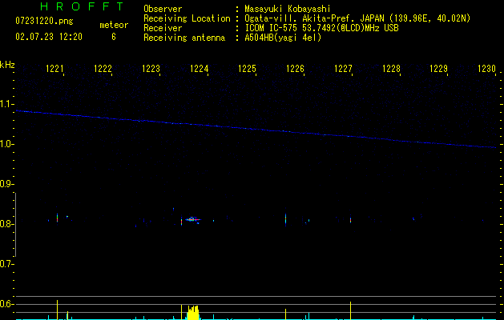Image resolution: width=504 pixels, height=320 pixels.
Task: Click the 1227 time axis marker
Action: pyautogui.click(x=343, y=69)
